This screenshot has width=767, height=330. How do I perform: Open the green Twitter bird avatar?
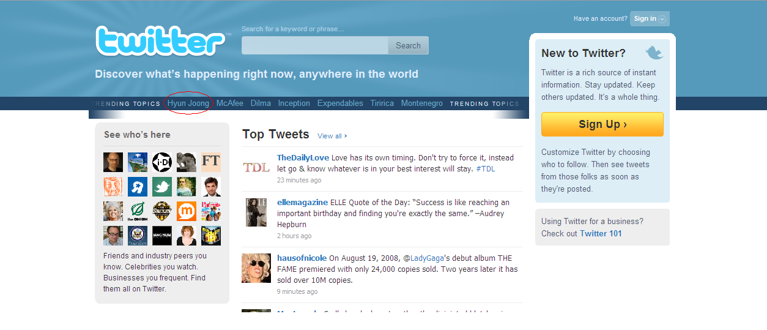[x=162, y=187]
